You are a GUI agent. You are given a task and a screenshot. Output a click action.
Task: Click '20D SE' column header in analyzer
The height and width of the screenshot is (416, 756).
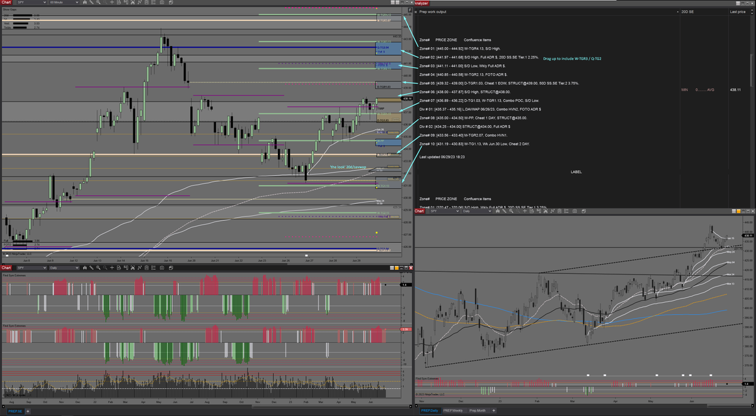[688, 11]
